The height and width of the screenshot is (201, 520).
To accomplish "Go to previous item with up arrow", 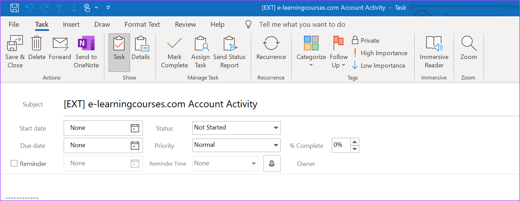I will click(59, 8).
